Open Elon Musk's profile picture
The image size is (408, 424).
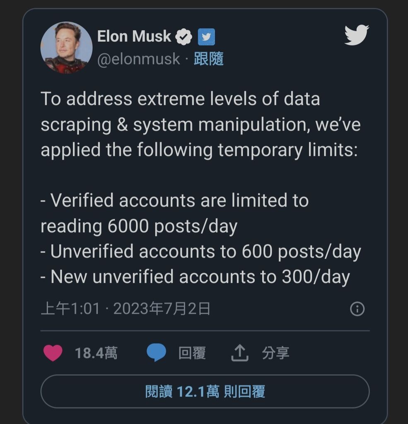pyautogui.click(x=66, y=48)
